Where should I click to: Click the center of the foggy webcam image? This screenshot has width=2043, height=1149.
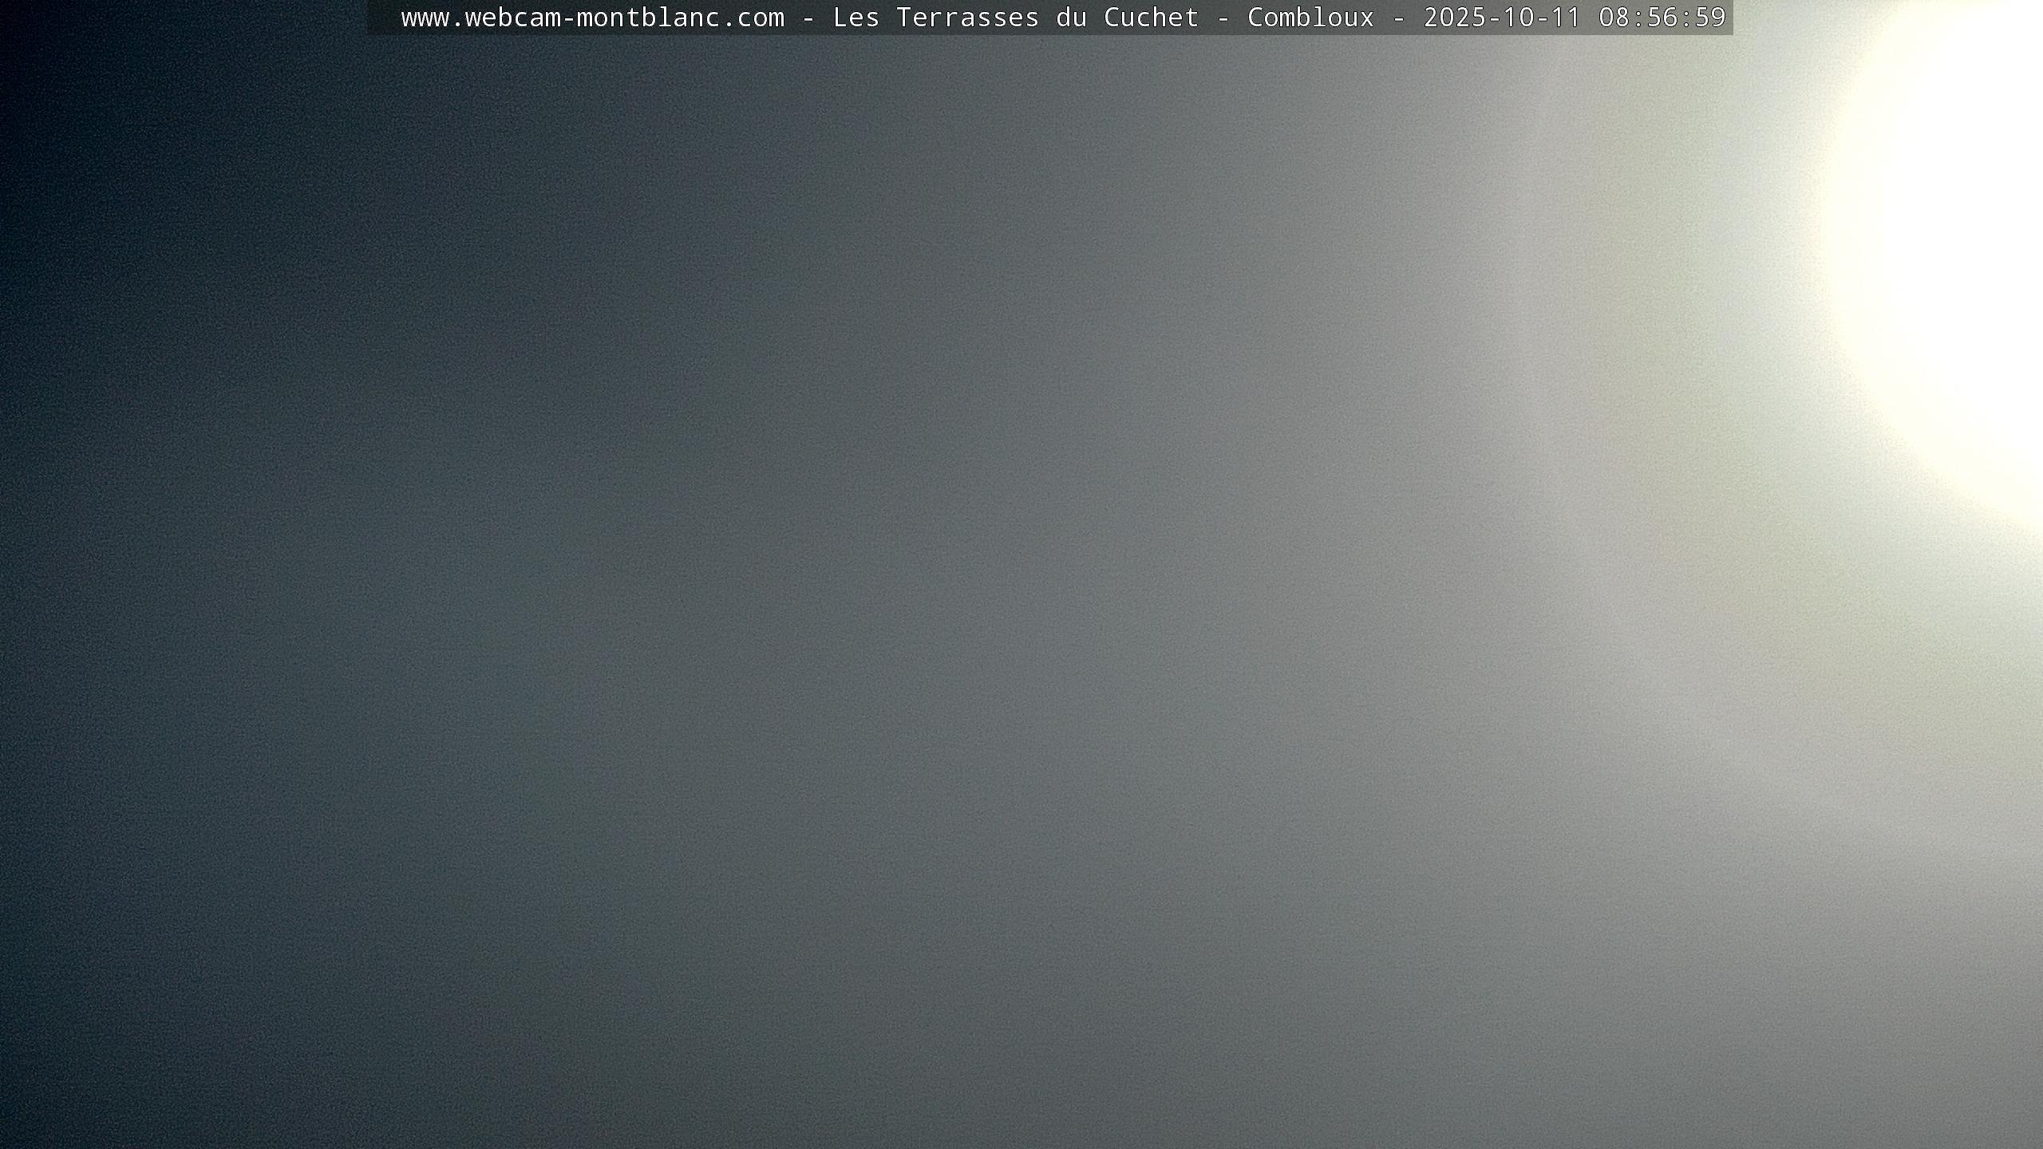coord(1021,574)
